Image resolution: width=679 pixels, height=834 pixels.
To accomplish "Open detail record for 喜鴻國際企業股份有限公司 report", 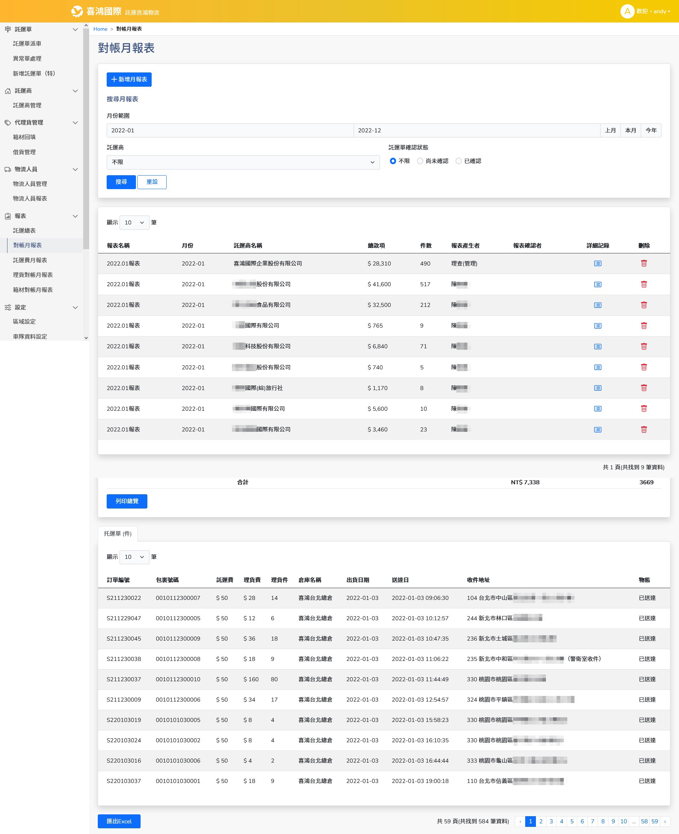I will [x=597, y=263].
